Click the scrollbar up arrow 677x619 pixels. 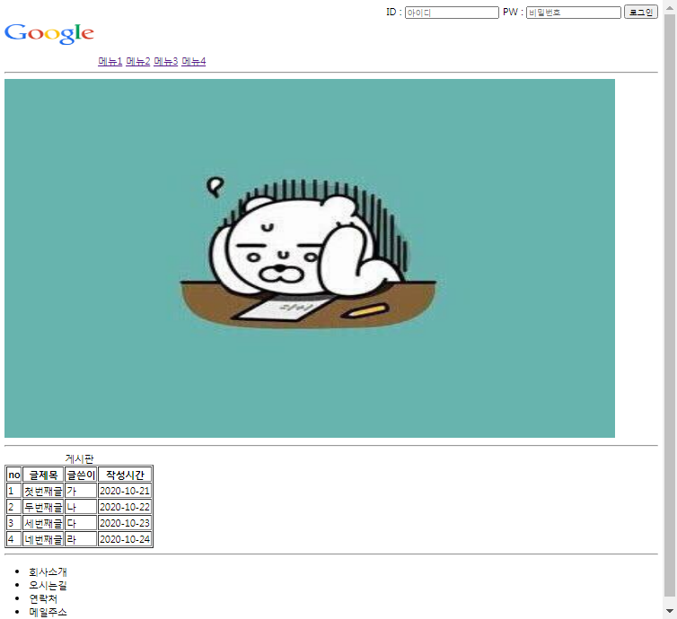coord(670,8)
